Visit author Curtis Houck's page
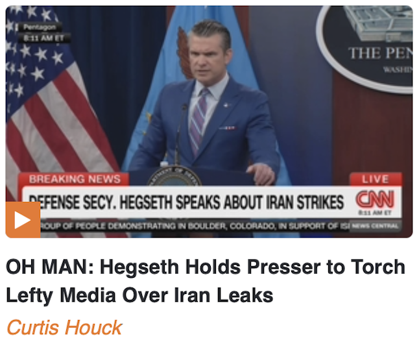Viewport: 419px width, 344px height. (x=64, y=327)
